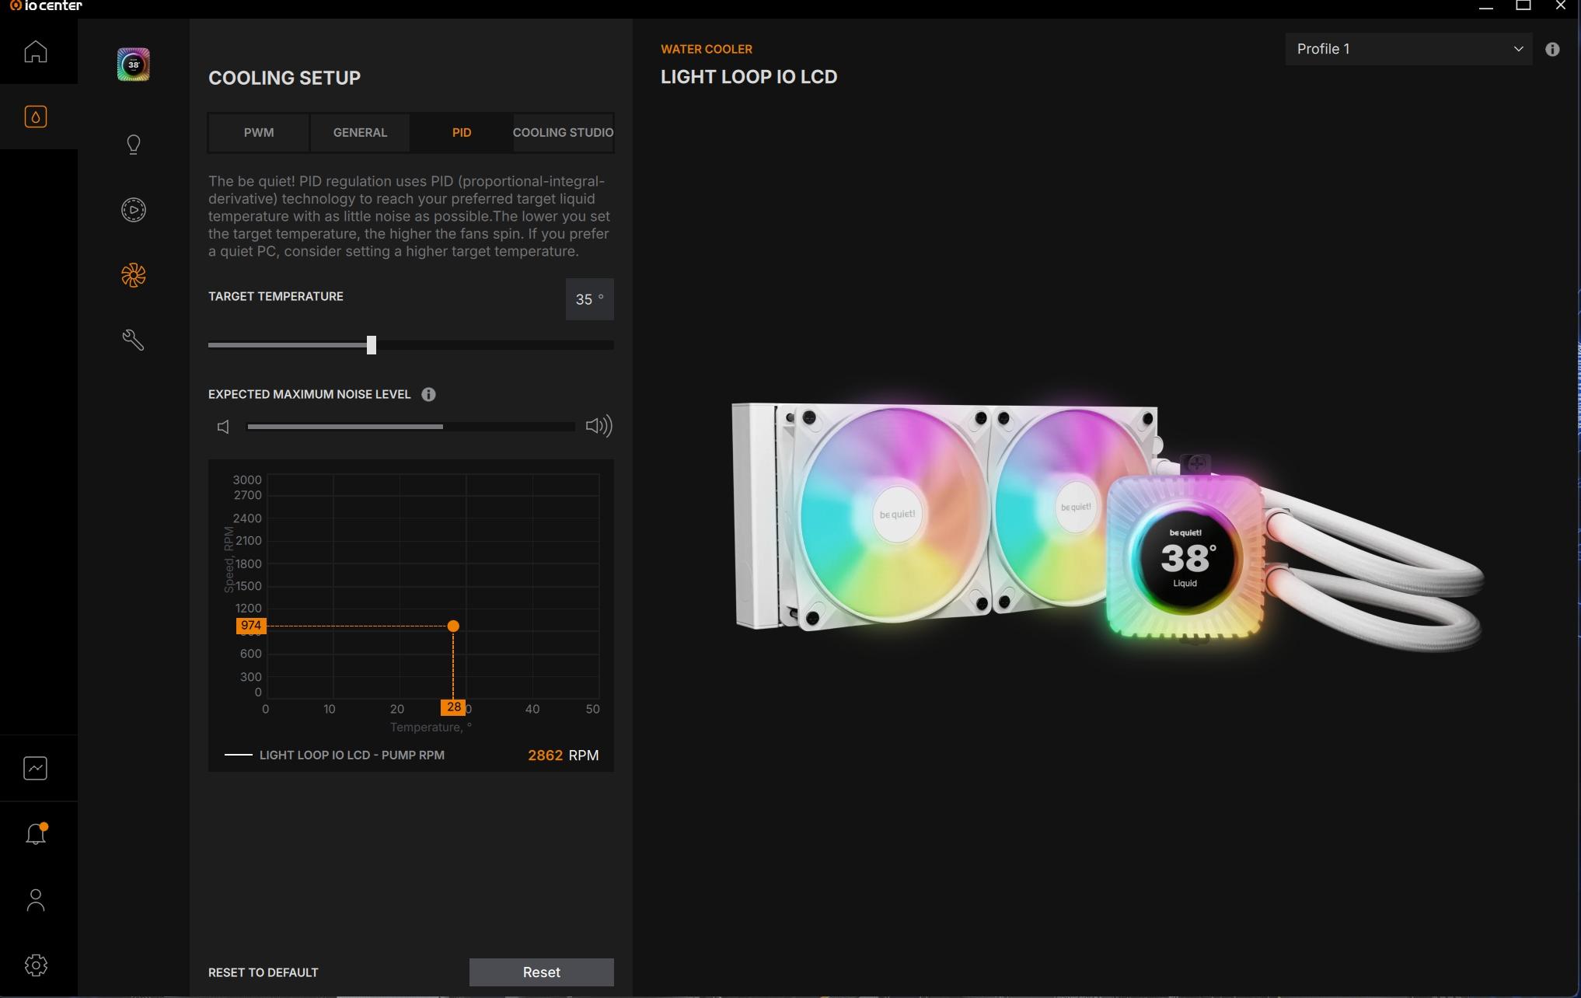
Task: Select the water cooler device icon
Action: pos(36,117)
